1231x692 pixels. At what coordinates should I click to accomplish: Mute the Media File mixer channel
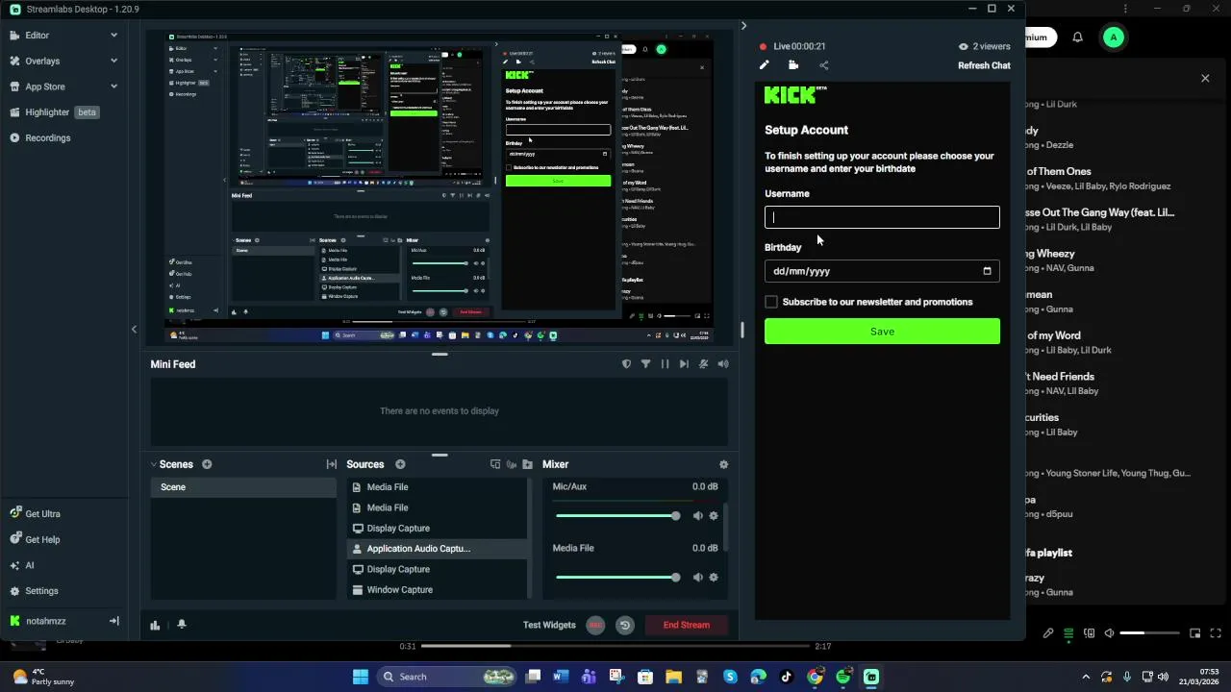[698, 578]
